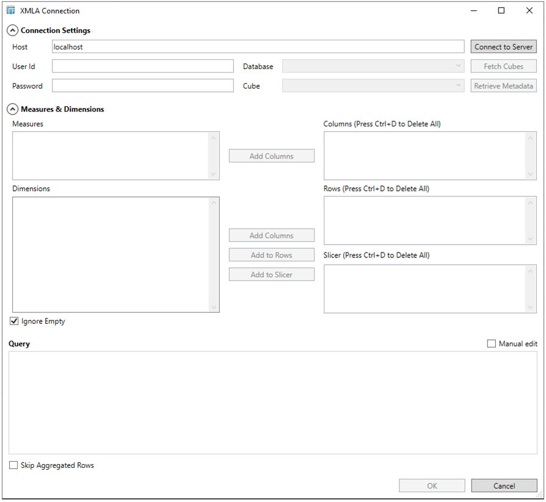Image resolution: width=546 pixels, height=502 pixels.
Task: Click the User Id text field
Action: pos(142,66)
